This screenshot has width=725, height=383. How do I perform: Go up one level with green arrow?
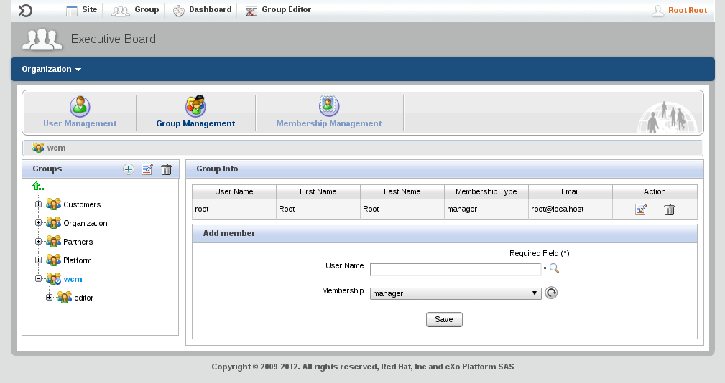click(38, 186)
